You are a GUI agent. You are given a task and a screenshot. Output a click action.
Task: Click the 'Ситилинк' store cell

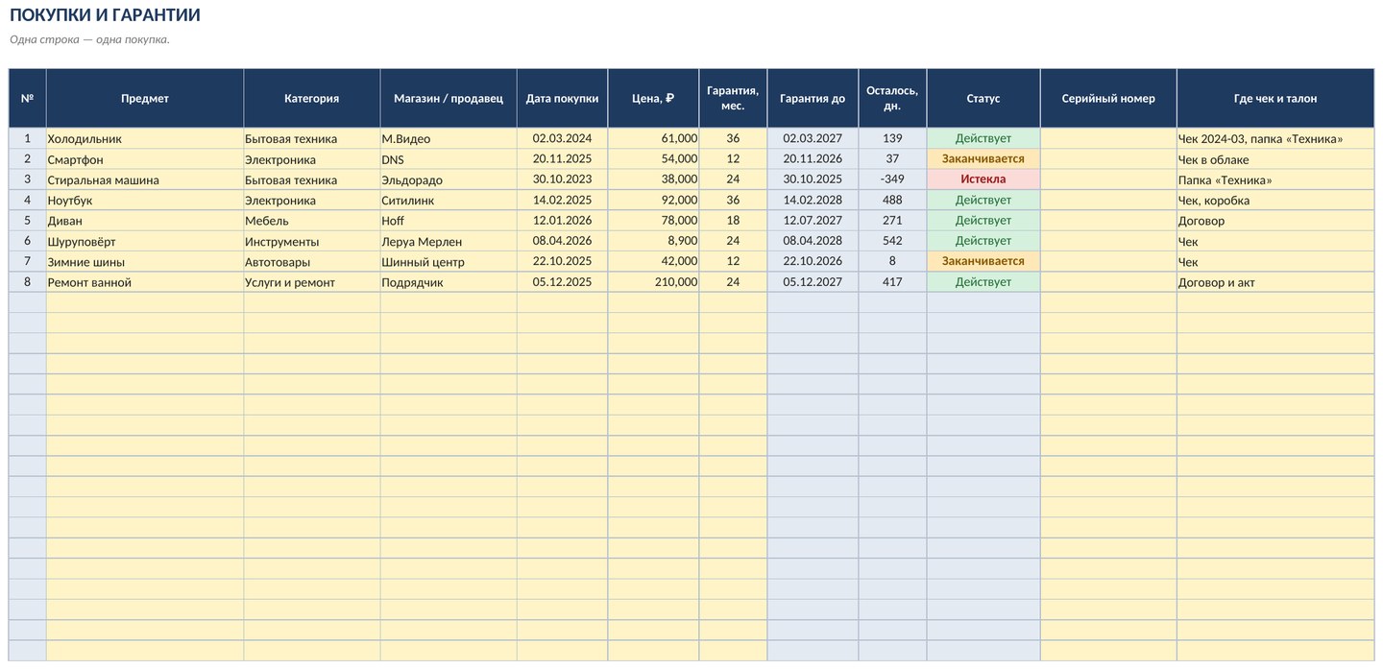click(x=449, y=200)
